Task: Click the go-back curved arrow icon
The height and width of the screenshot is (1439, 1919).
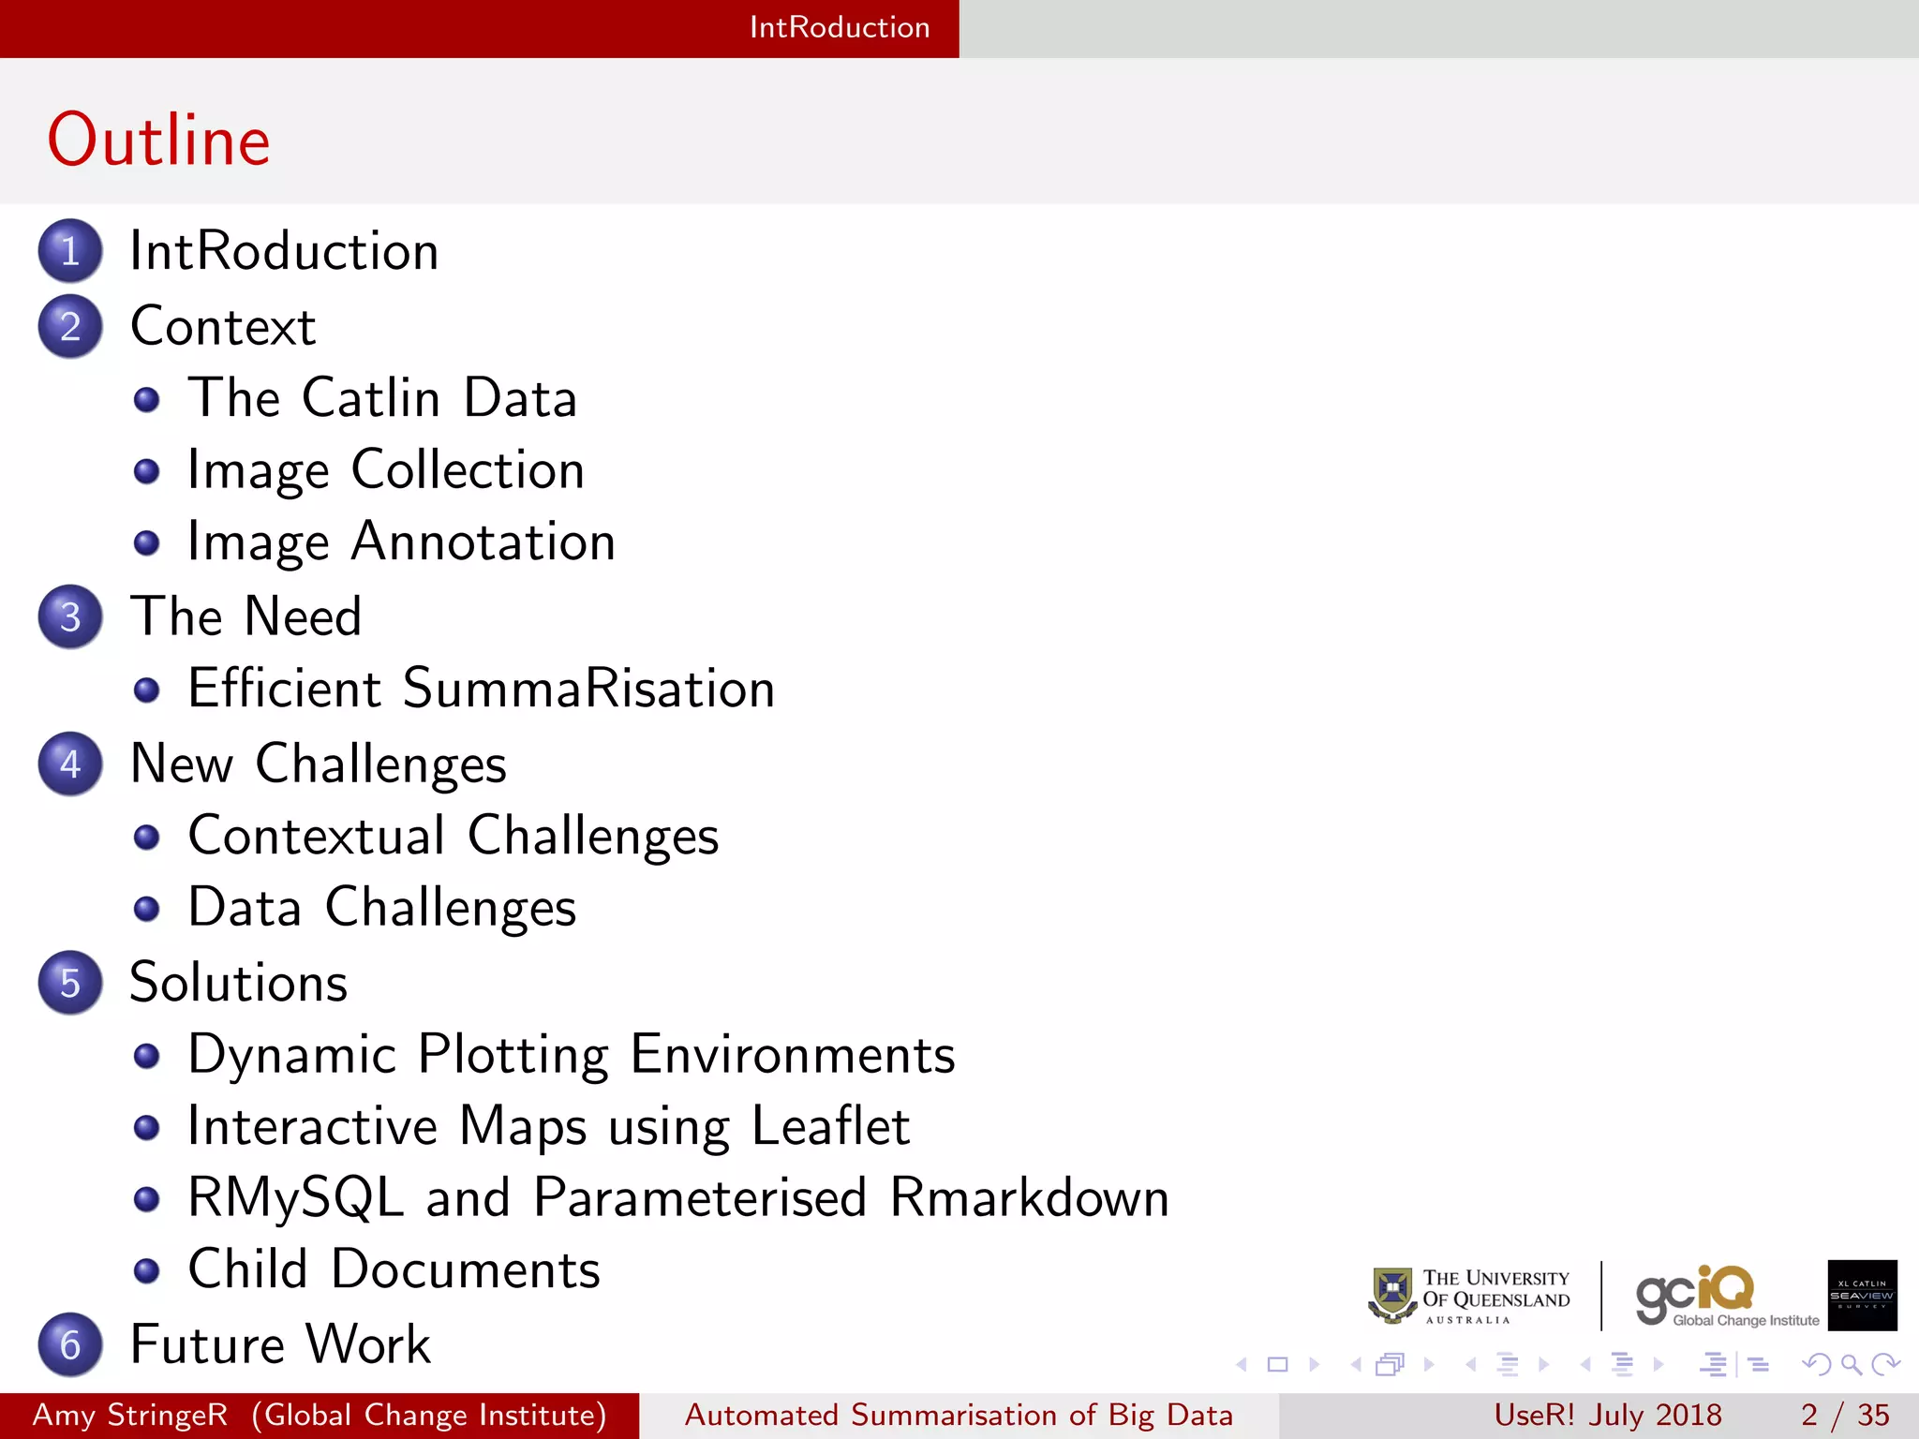Action: [1816, 1365]
